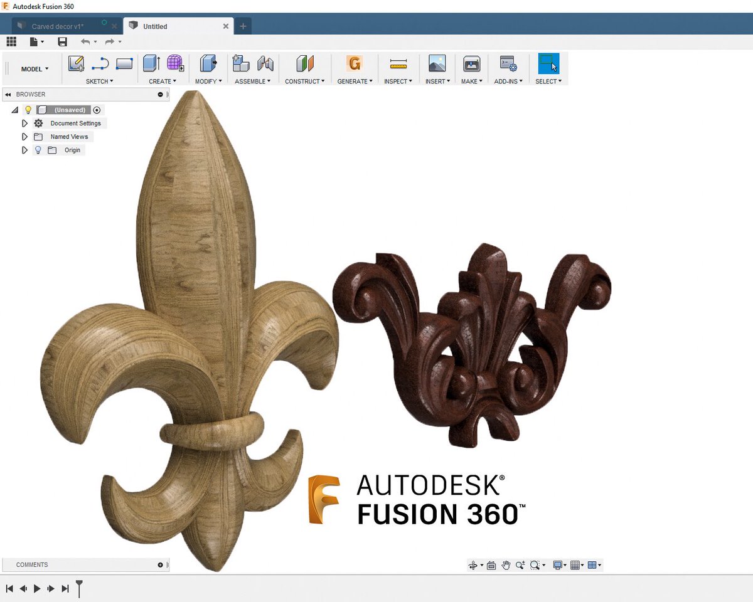Open the INSERT menu
The width and height of the screenshot is (753, 602).
pyautogui.click(x=437, y=82)
